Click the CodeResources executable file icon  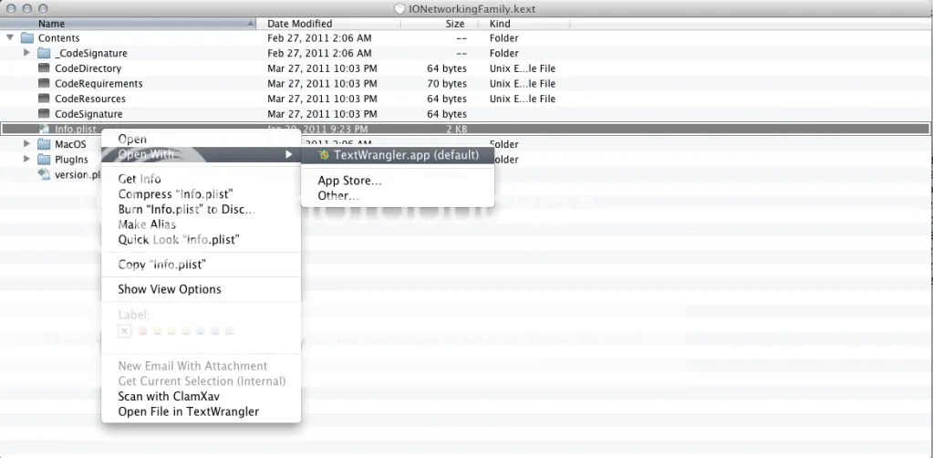coord(44,99)
